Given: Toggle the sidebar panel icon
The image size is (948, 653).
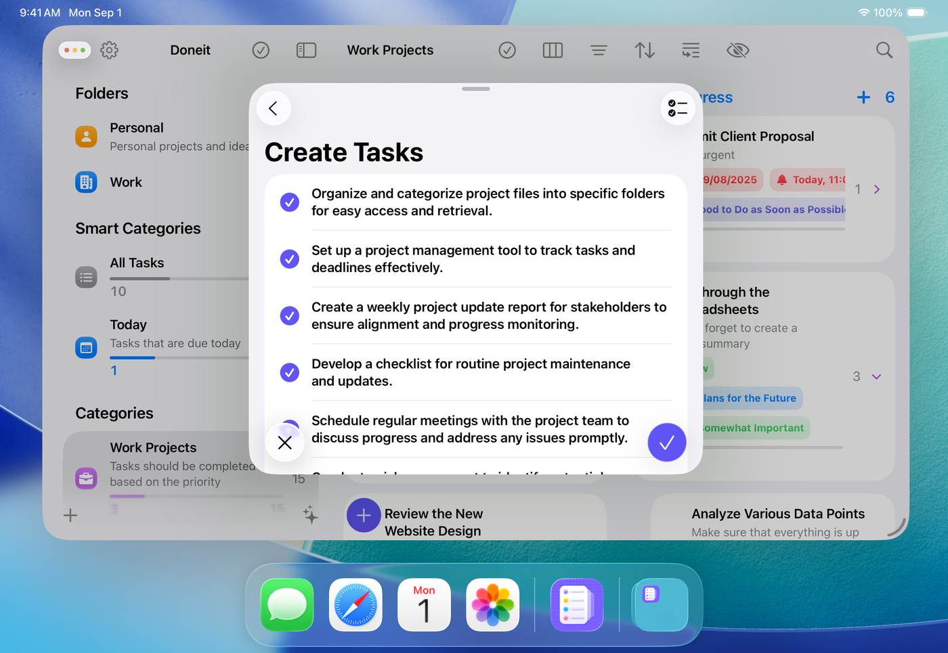Looking at the screenshot, I should click(x=306, y=50).
